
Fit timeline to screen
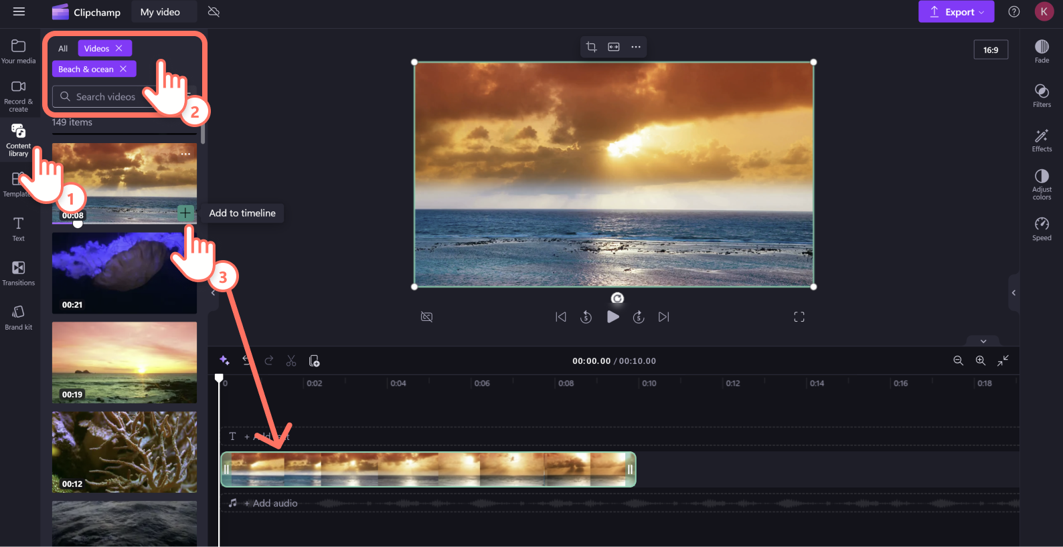click(x=1003, y=360)
